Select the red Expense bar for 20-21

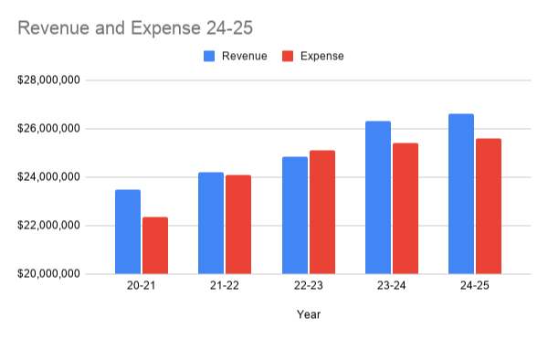click(x=155, y=246)
